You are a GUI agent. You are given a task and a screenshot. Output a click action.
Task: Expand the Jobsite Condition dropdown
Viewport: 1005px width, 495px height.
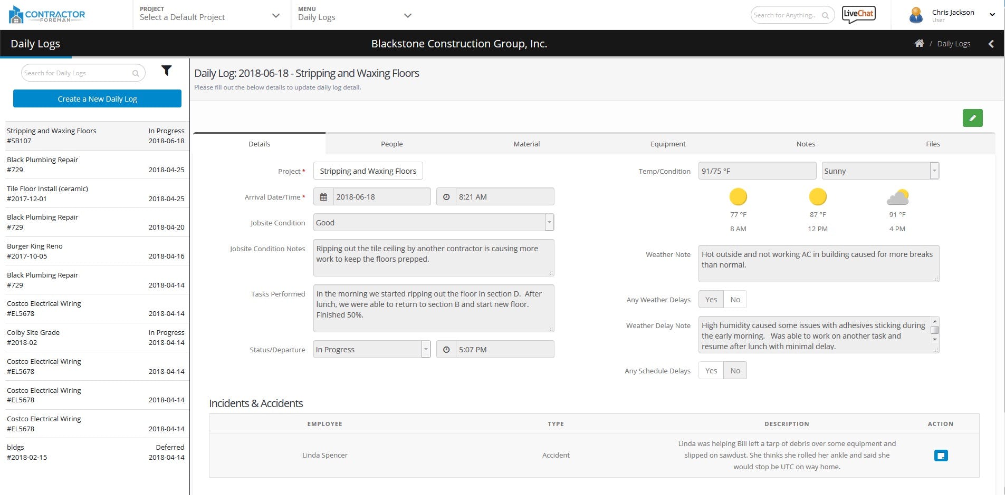(x=549, y=223)
